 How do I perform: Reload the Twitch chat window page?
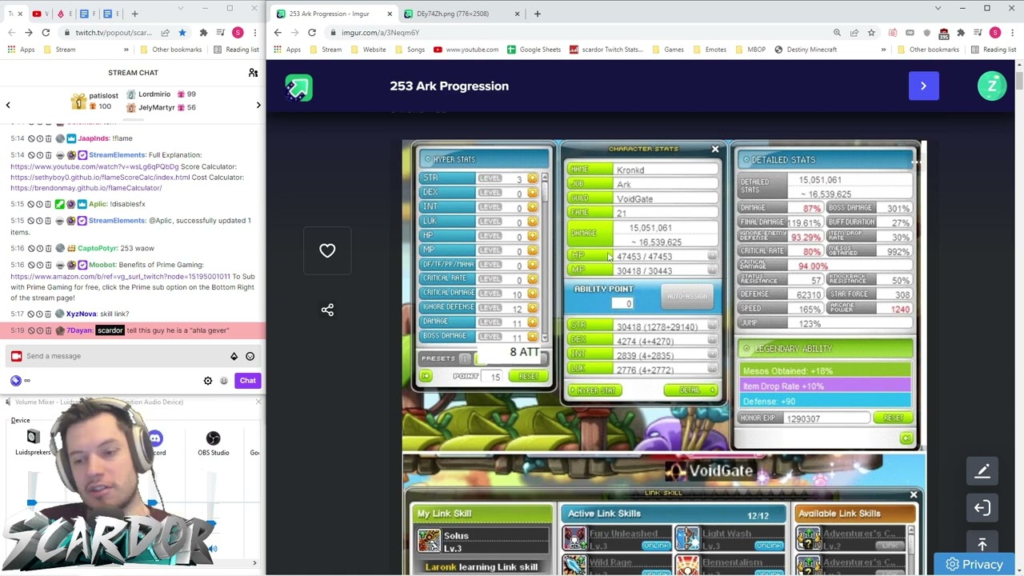click(x=46, y=33)
